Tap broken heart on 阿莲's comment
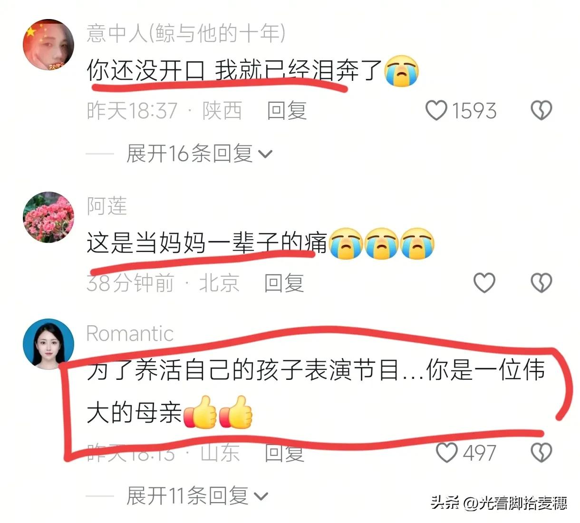 tap(541, 283)
